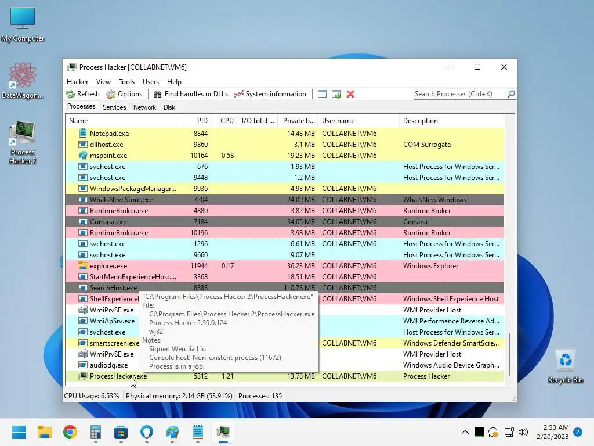Select RuntimeBroker.exe with PID 4880
Screen dimensions: 594x446
pyautogui.click(x=284, y=210)
